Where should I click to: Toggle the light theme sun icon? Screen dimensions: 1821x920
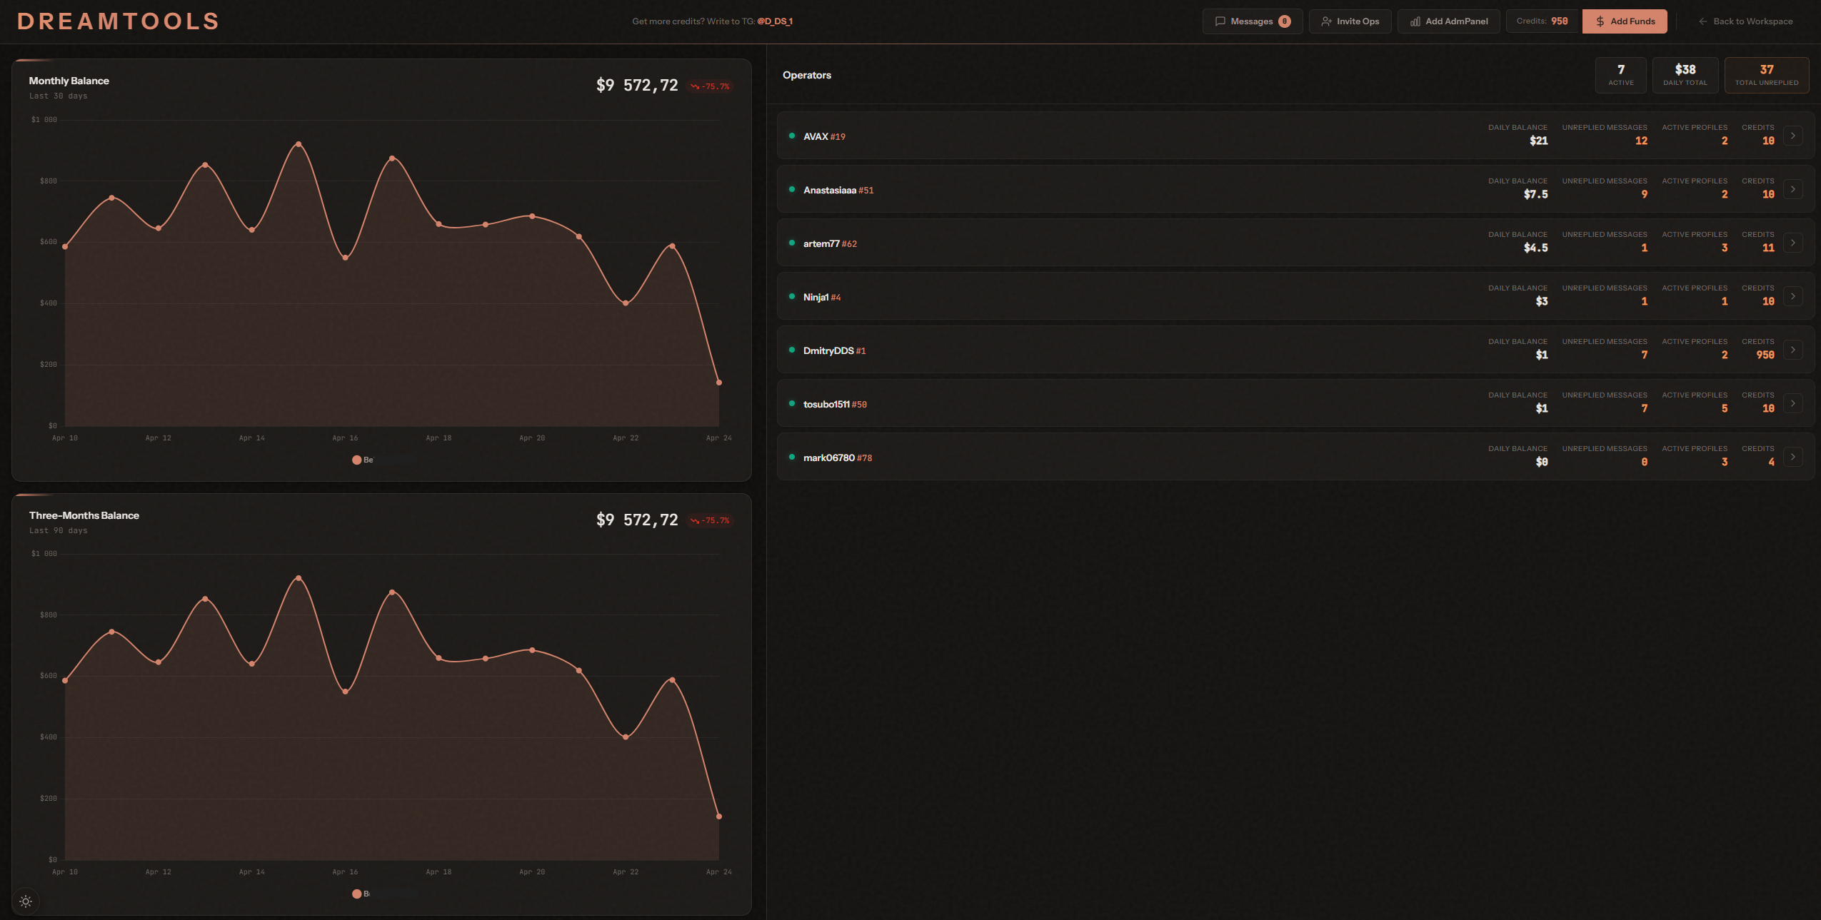point(26,901)
